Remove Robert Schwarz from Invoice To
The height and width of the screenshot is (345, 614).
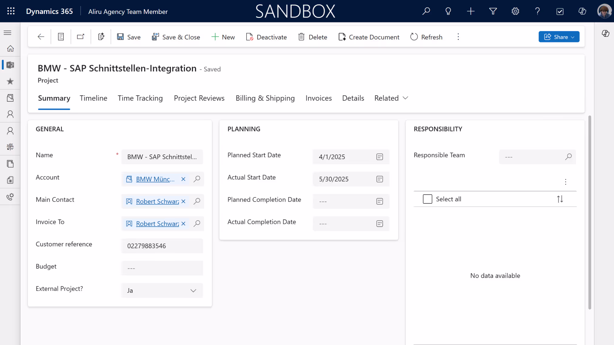[x=183, y=224]
